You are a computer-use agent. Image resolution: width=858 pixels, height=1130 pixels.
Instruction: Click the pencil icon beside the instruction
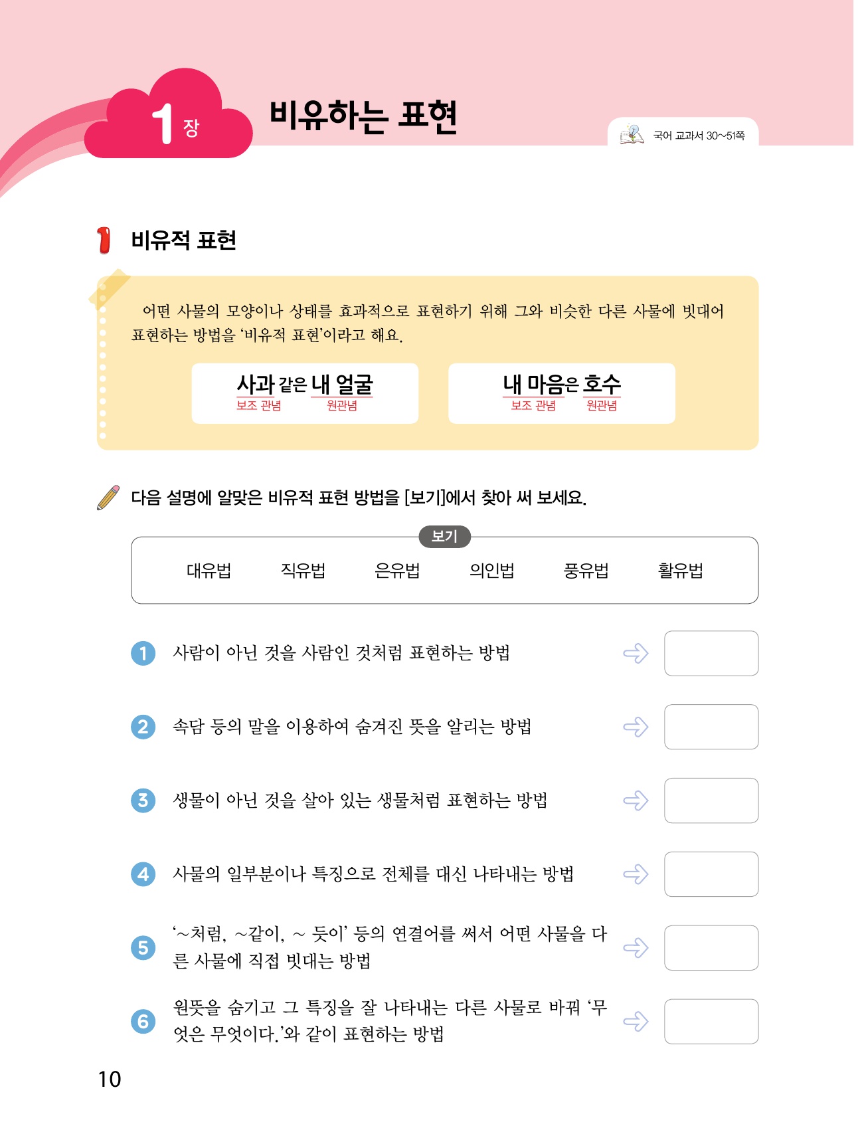coord(108,498)
